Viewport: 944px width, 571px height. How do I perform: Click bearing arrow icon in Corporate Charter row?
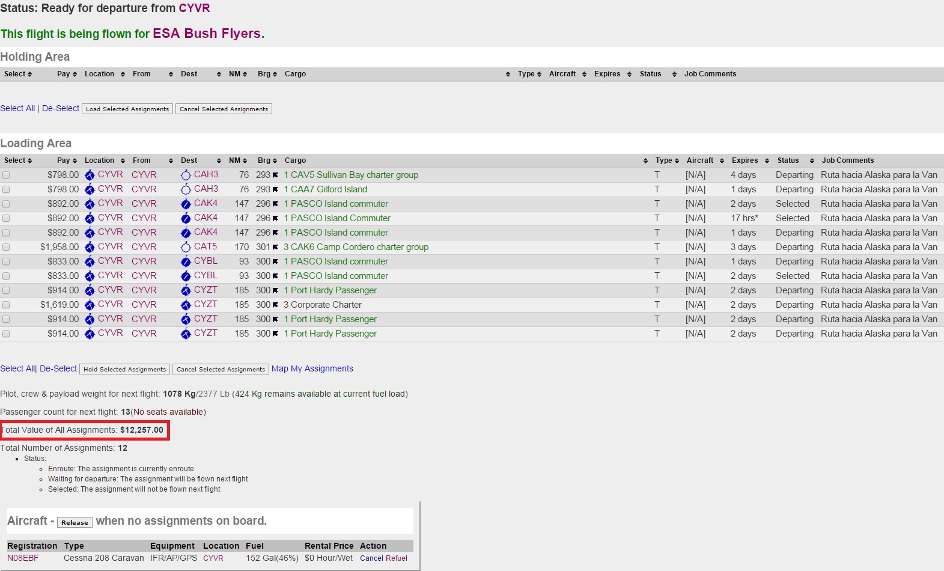(x=275, y=305)
